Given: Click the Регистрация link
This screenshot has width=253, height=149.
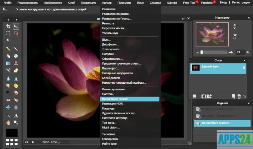Looking at the screenshot, I should [x=241, y=3].
